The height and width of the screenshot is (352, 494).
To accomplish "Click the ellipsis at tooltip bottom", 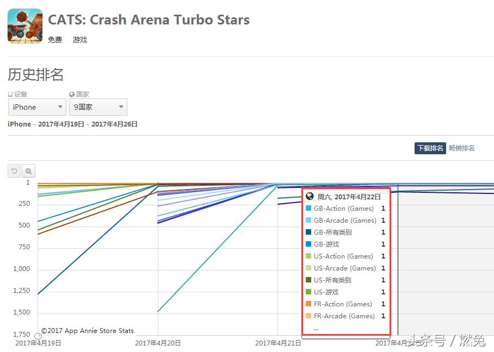I will point(316,328).
